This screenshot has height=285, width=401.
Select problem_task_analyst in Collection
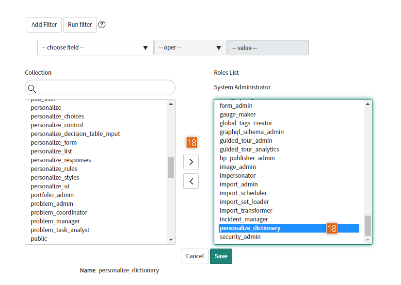[60, 230]
